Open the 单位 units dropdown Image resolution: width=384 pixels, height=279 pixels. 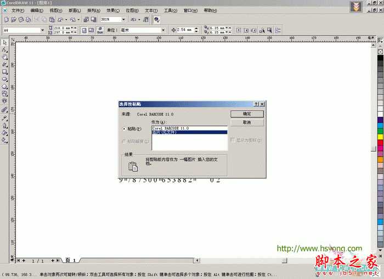pyautogui.click(x=163, y=30)
